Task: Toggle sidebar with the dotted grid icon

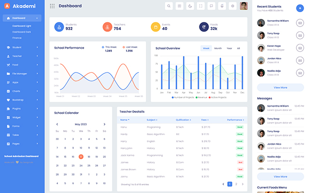Action: point(52,6)
